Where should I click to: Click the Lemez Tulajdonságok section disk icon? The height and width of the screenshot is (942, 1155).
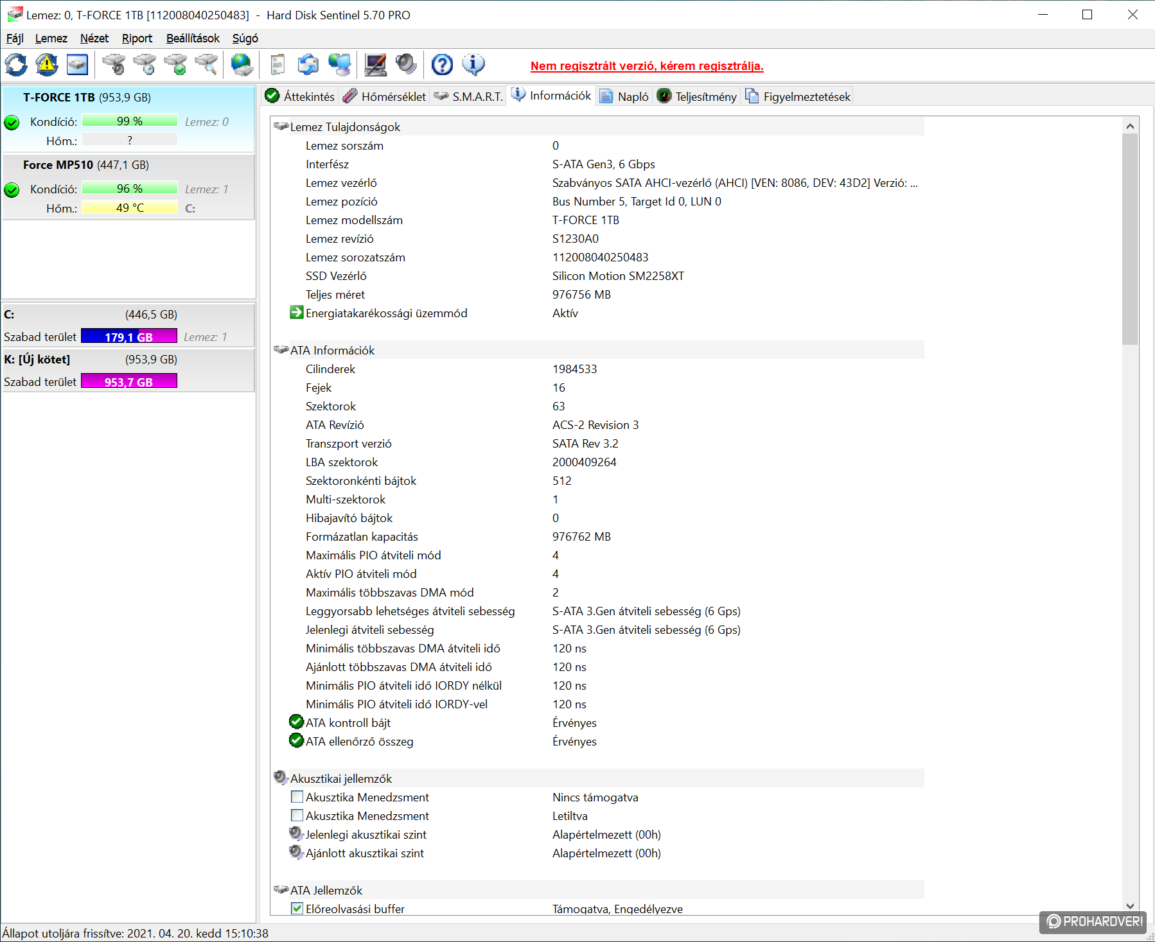281,126
